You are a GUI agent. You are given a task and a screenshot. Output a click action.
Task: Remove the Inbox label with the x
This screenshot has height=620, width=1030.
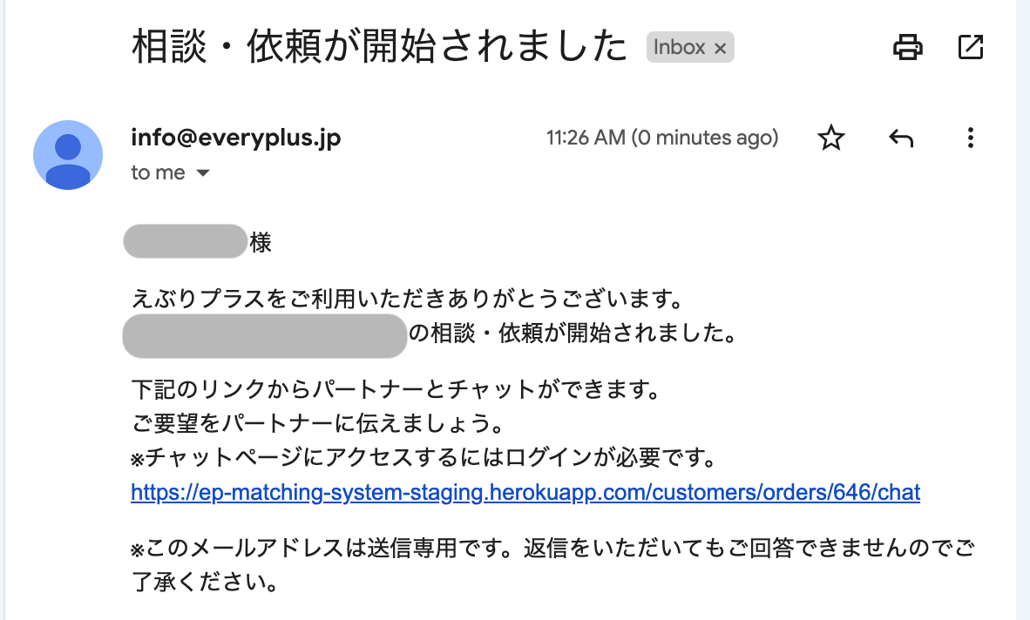point(720,48)
